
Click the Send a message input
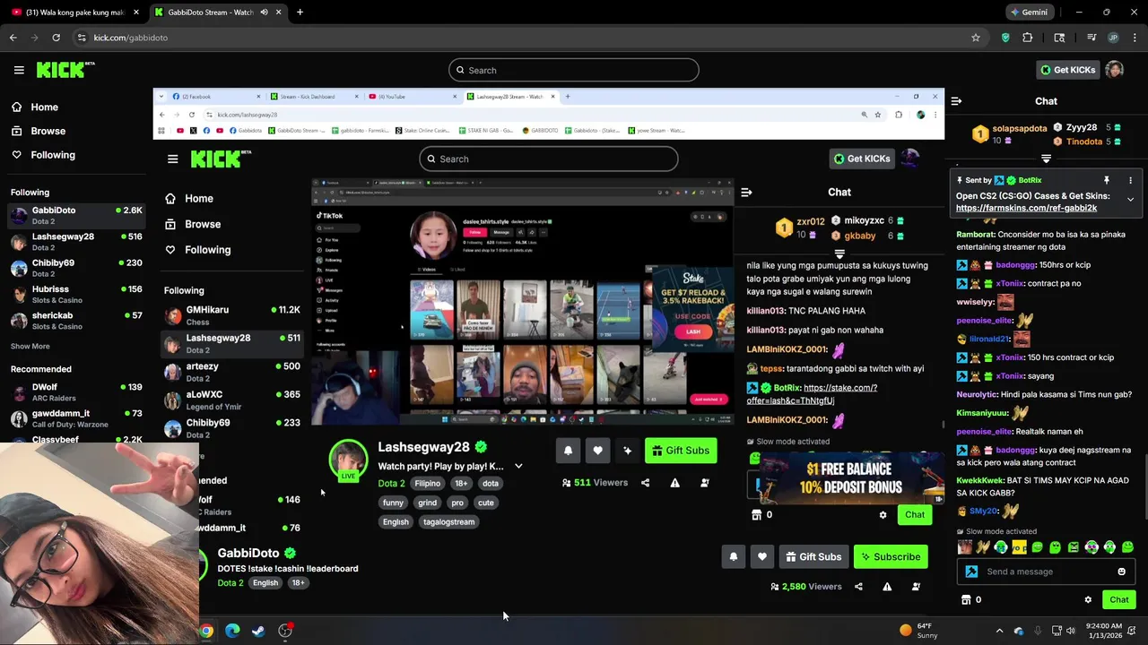1045,572
